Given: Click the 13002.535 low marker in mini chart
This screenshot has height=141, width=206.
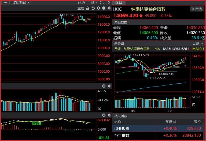Looking at the screenshot, I should (156, 78).
